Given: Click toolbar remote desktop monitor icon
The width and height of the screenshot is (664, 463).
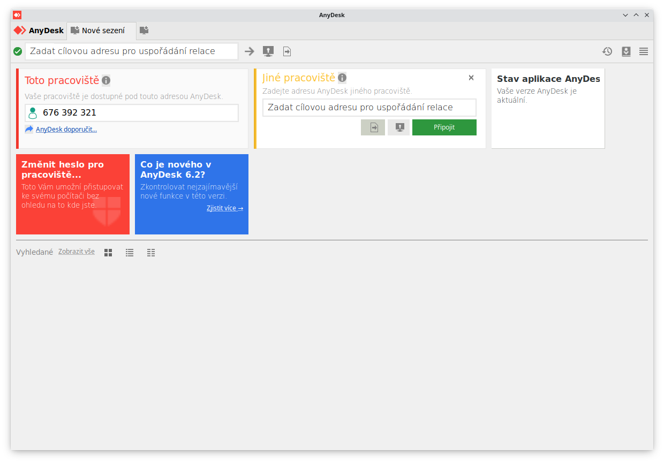Looking at the screenshot, I should (268, 51).
